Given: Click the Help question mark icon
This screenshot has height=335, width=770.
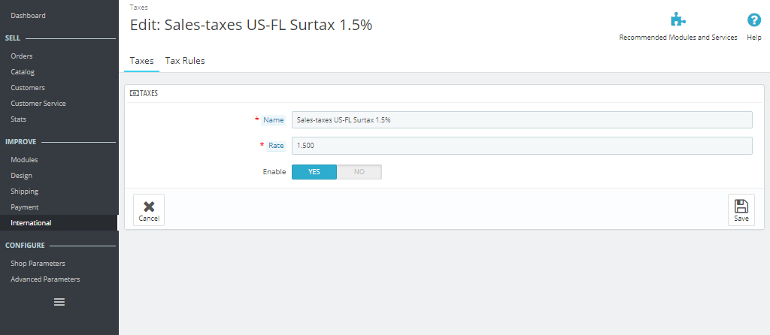Looking at the screenshot, I should pos(753,20).
